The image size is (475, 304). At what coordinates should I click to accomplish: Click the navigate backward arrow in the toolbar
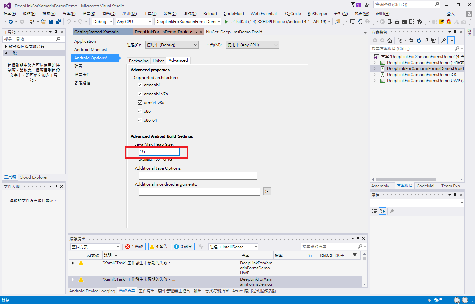11,22
